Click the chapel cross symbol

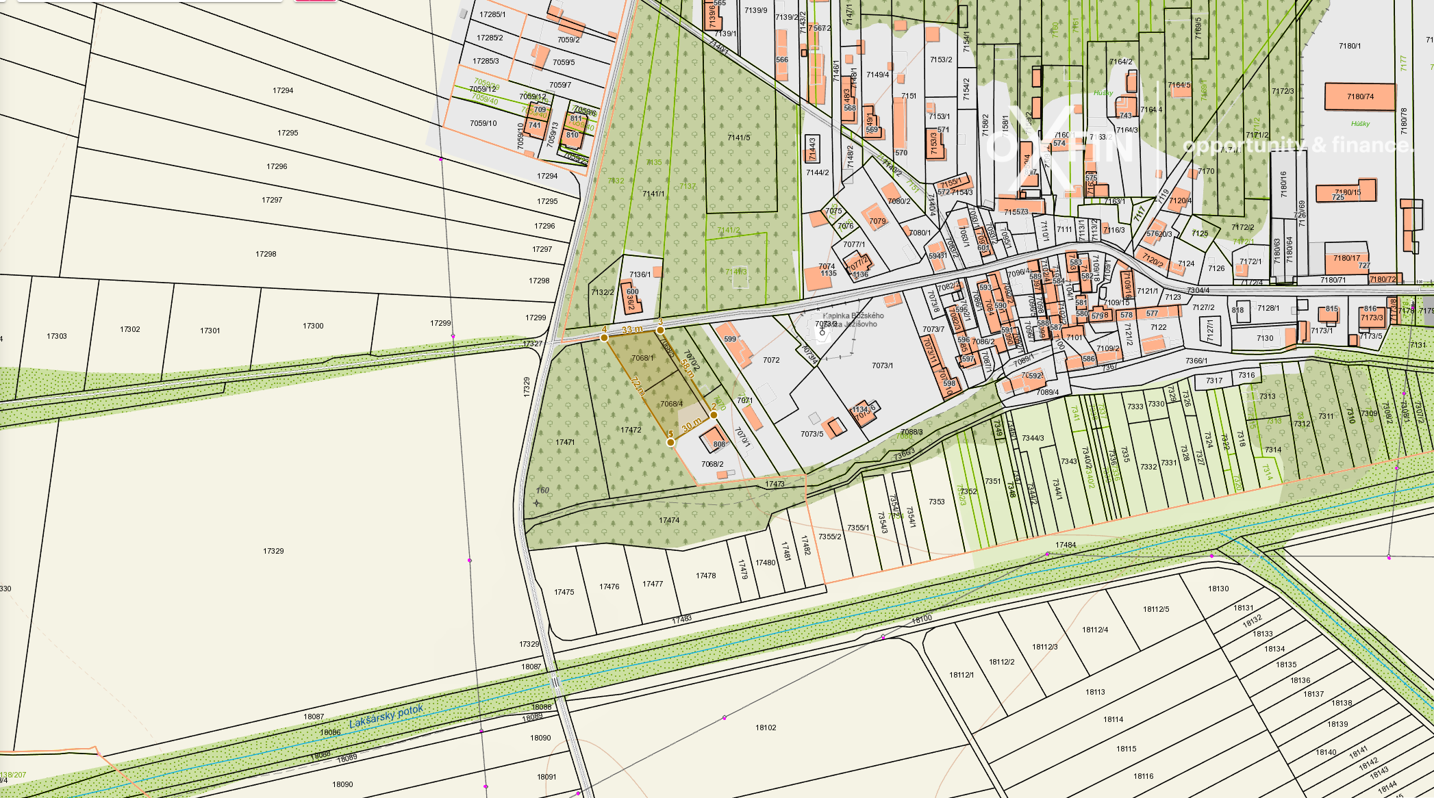(822, 331)
